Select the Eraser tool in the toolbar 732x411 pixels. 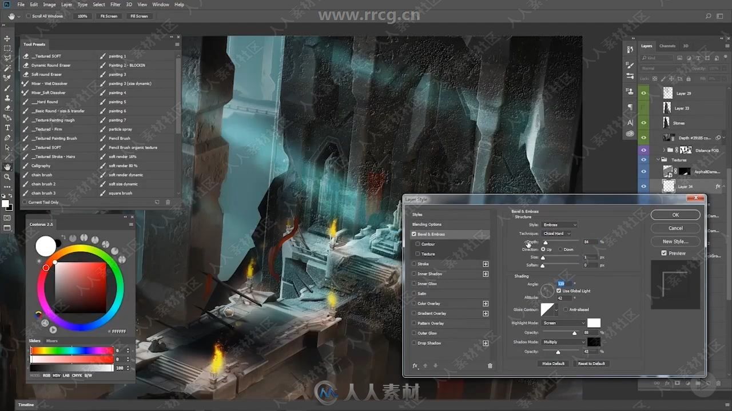coord(7,108)
